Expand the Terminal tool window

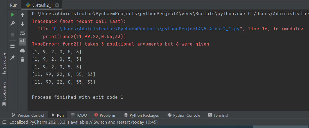tap(218, 115)
